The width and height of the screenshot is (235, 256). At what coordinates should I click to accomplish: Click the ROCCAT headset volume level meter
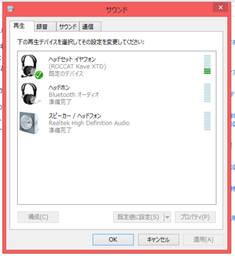click(x=207, y=65)
